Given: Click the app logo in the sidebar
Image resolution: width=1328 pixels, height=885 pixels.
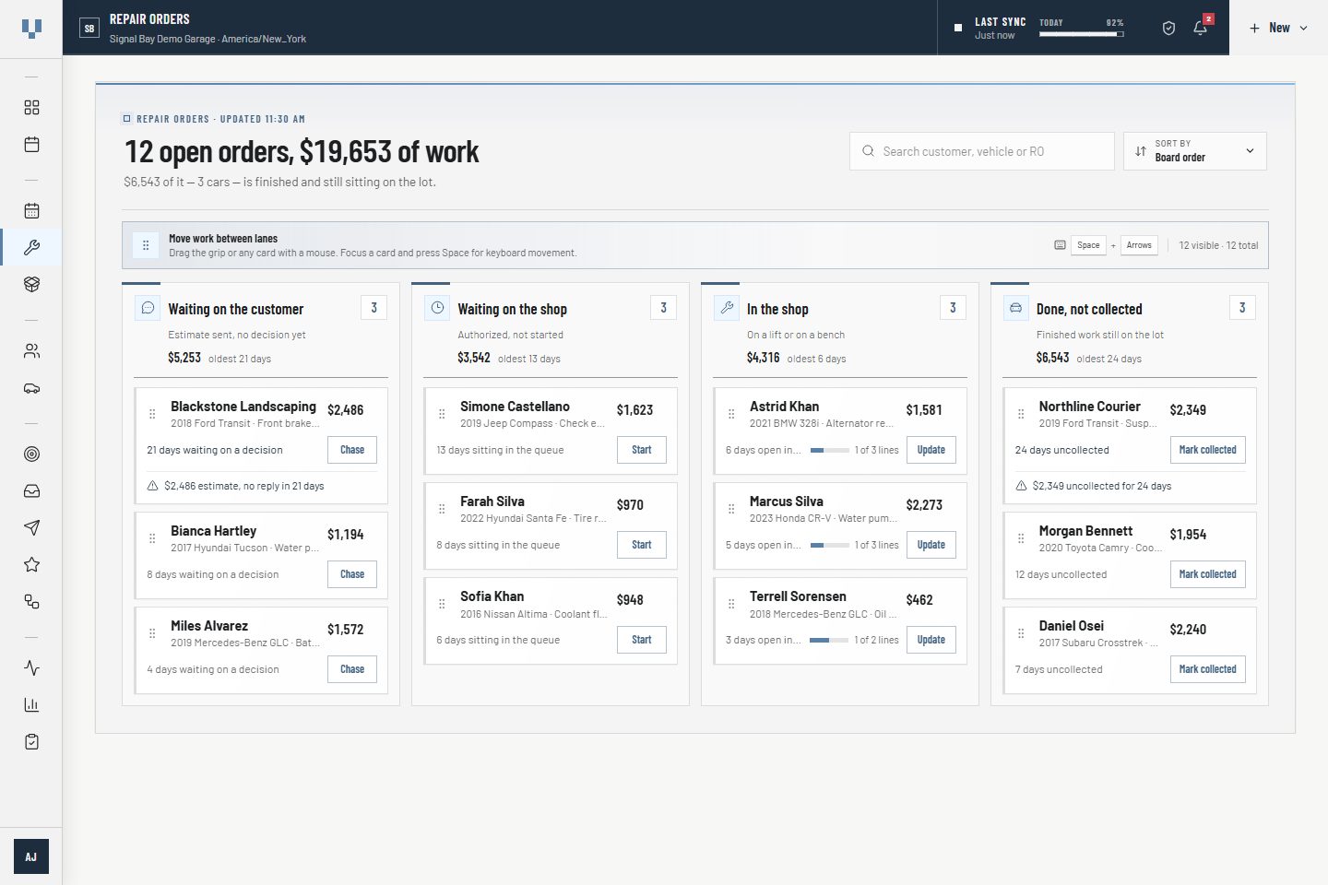Looking at the screenshot, I should [x=31, y=29].
